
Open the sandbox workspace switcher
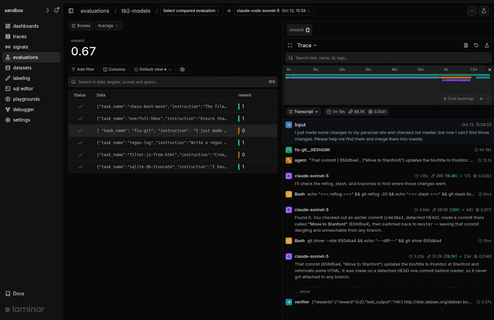[x=27, y=10]
